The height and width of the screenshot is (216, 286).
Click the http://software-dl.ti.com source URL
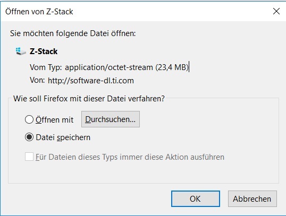pyautogui.click(x=91, y=81)
